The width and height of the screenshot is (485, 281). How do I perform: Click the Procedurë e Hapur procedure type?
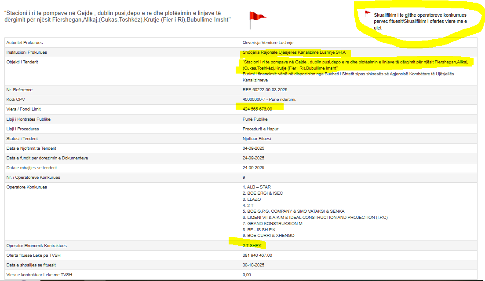pos(260,129)
